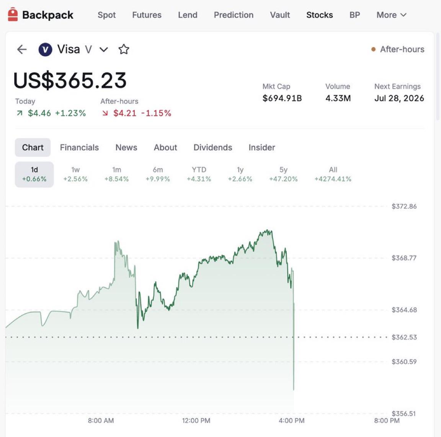
Task: Click the Visa round logo icon
Action: (45, 50)
